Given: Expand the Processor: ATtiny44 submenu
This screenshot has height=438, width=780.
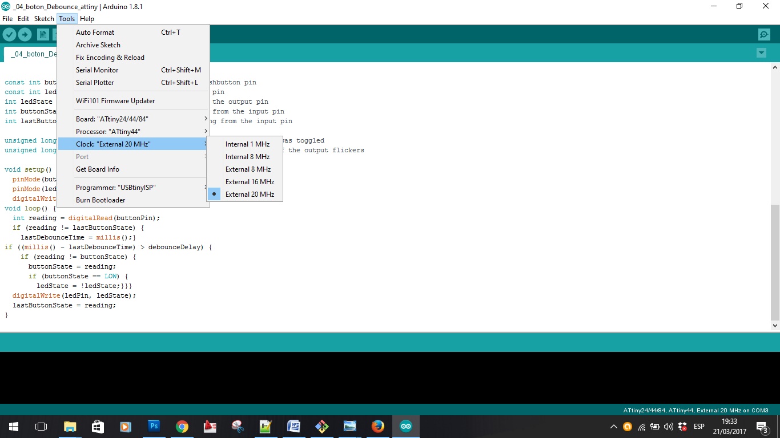Looking at the screenshot, I should click(134, 132).
